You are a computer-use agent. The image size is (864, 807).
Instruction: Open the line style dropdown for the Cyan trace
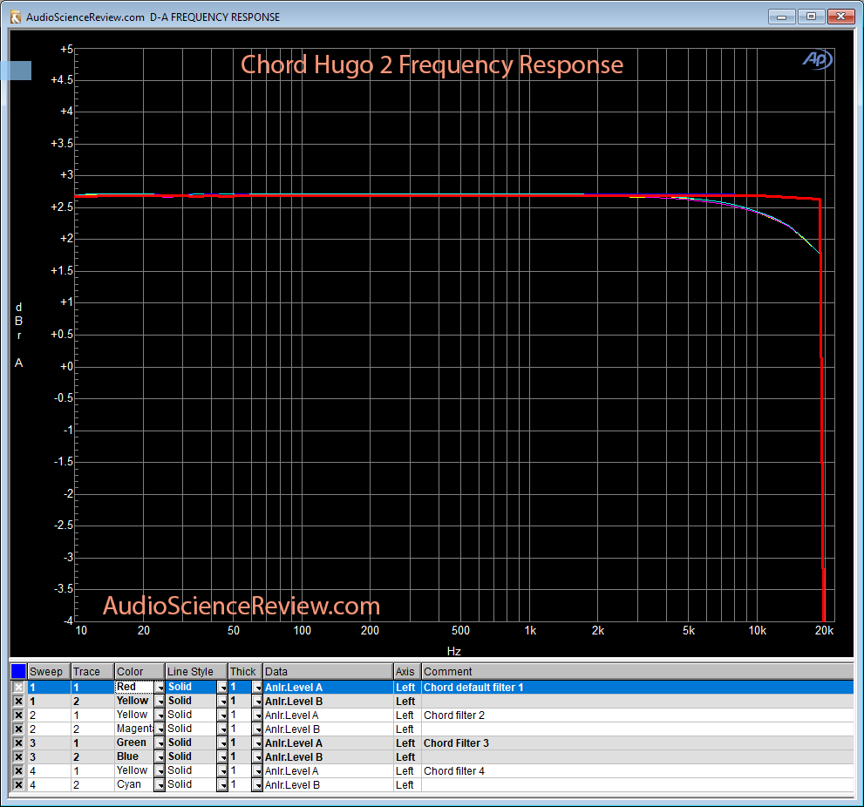222,785
